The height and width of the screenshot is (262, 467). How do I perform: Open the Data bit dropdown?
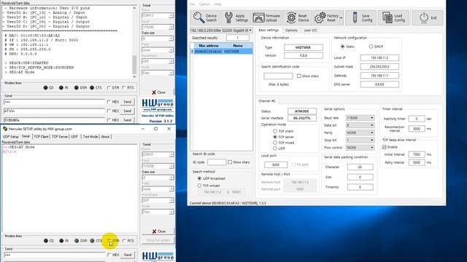(x=360, y=125)
